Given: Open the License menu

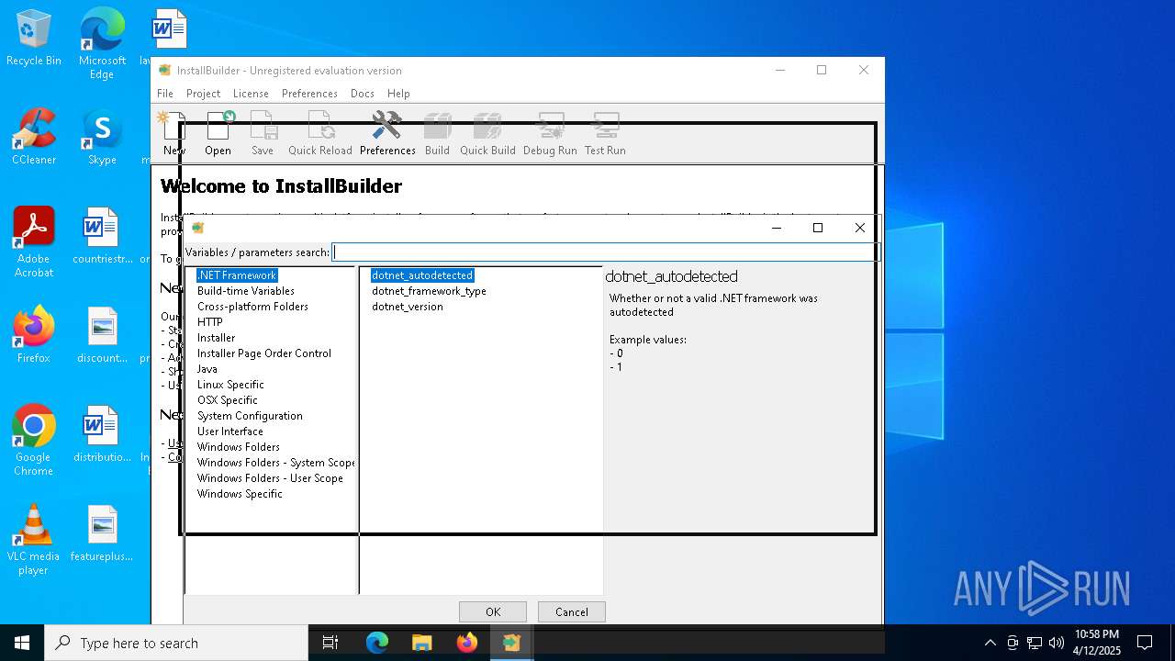Looking at the screenshot, I should click(x=251, y=94).
